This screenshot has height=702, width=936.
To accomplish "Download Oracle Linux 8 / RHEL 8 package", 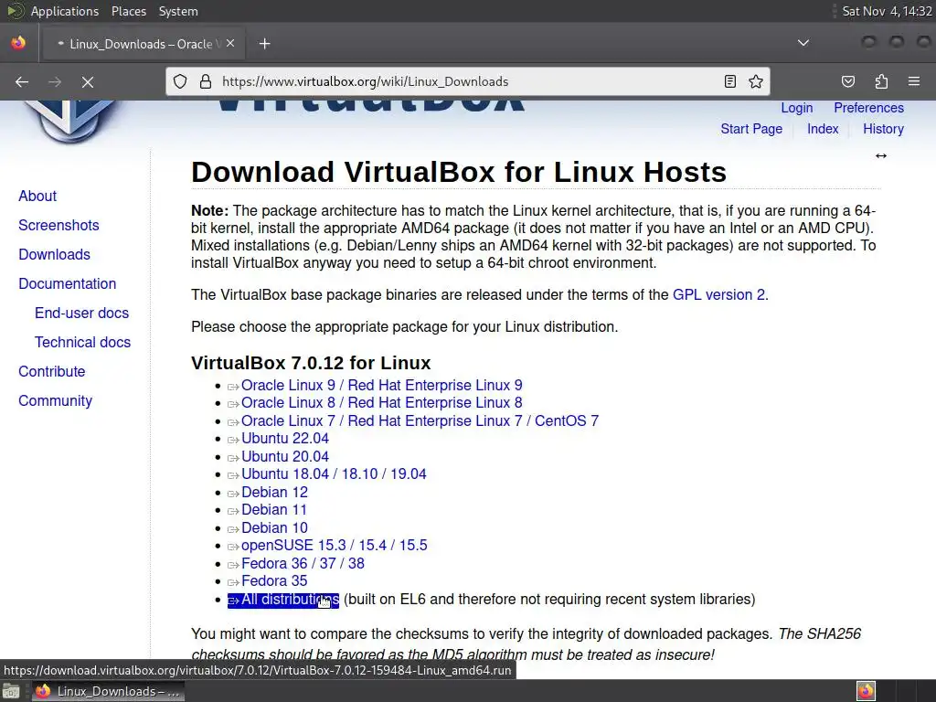I will tap(381, 403).
